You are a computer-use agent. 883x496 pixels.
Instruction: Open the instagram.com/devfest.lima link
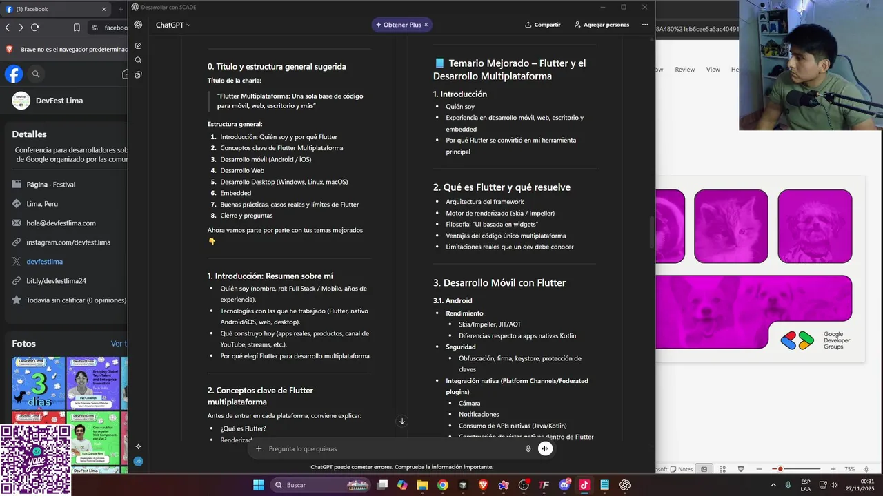click(68, 242)
